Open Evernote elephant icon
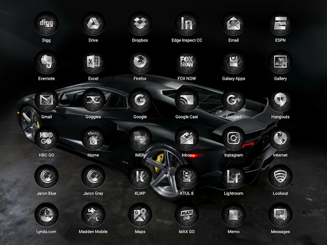The height and width of the screenshot is (245, 327). pyautogui.click(x=46, y=62)
